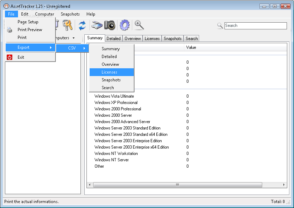Select Snapshots in the CSV submenu

(x=112, y=80)
